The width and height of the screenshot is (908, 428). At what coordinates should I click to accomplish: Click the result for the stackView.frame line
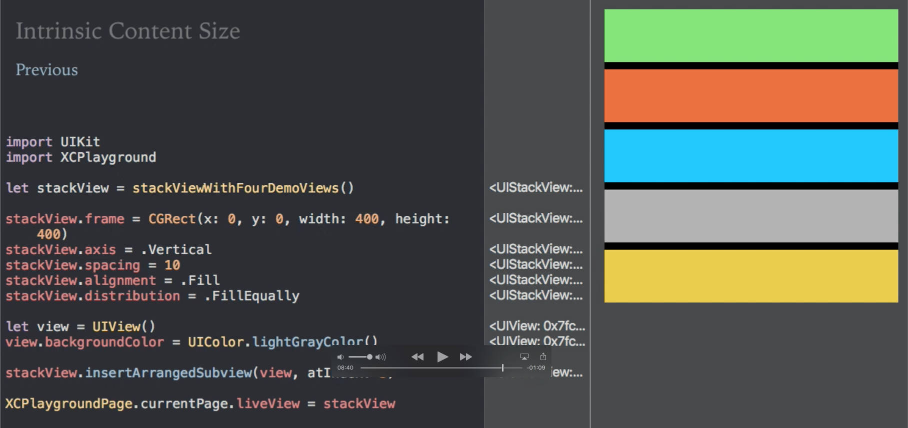(536, 218)
